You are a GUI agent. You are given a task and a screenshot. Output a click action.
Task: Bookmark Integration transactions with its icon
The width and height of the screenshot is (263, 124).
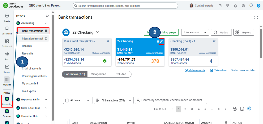pos(46,39)
